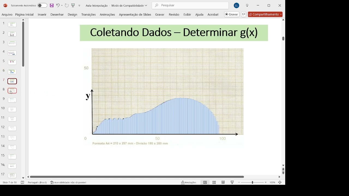This screenshot has width=349, height=196.
Task: Click the horizontal scrollbar under slide
Action: (137, 177)
